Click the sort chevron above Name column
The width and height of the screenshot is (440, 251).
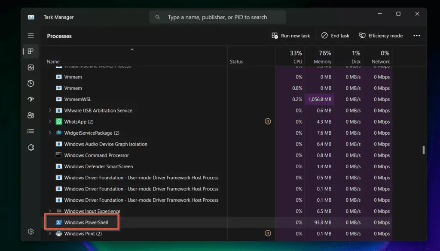(132, 50)
